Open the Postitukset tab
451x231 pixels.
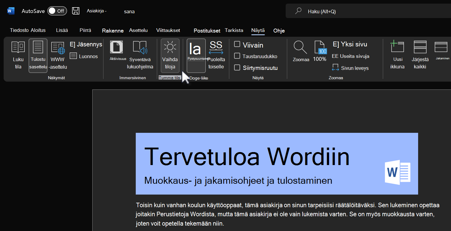click(207, 30)
